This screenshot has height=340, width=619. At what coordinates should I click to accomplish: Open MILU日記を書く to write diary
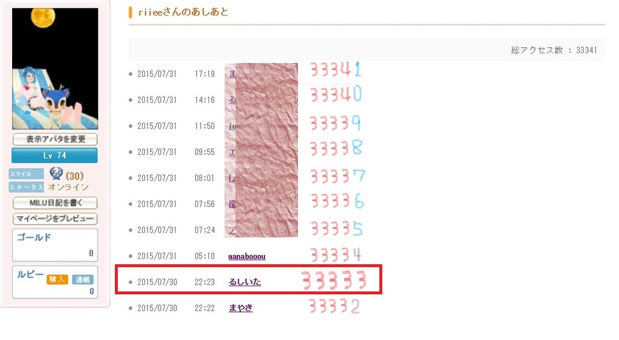[55, 203]
